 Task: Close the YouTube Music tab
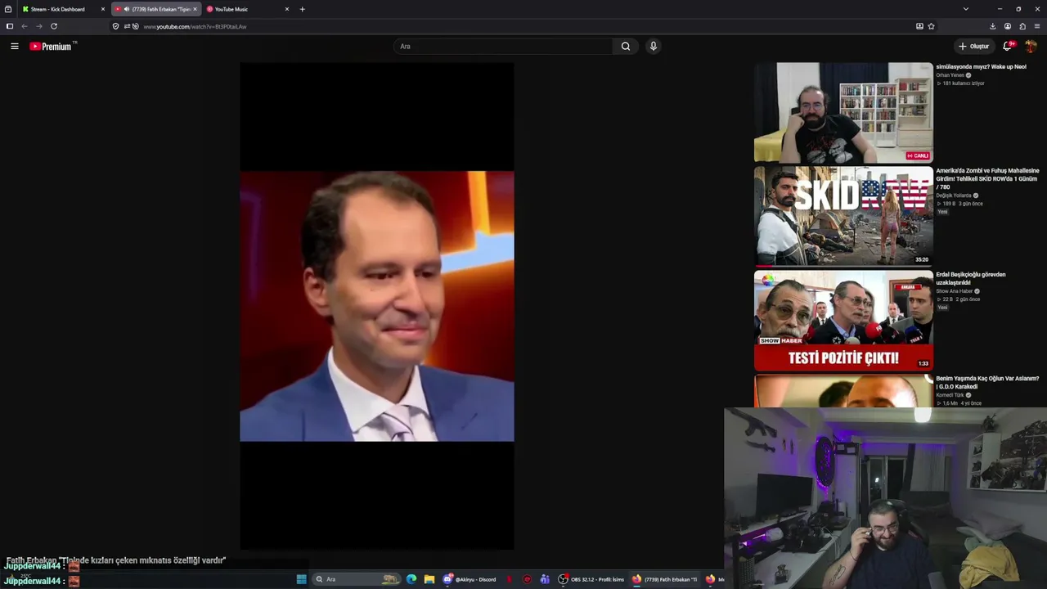click(287, 9)
